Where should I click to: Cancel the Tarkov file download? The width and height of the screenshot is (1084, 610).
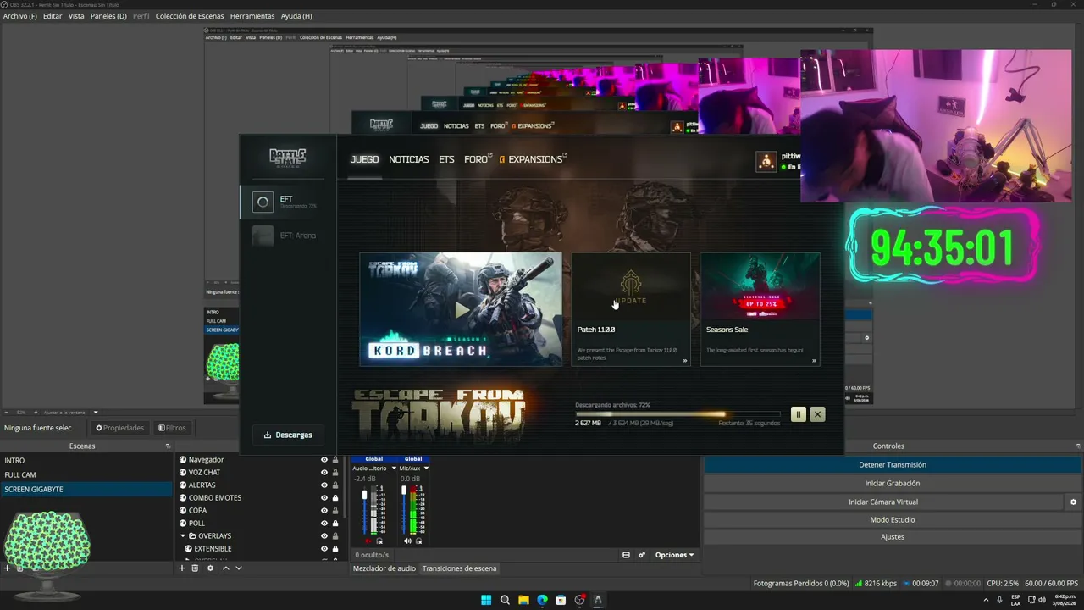(817, 414)
